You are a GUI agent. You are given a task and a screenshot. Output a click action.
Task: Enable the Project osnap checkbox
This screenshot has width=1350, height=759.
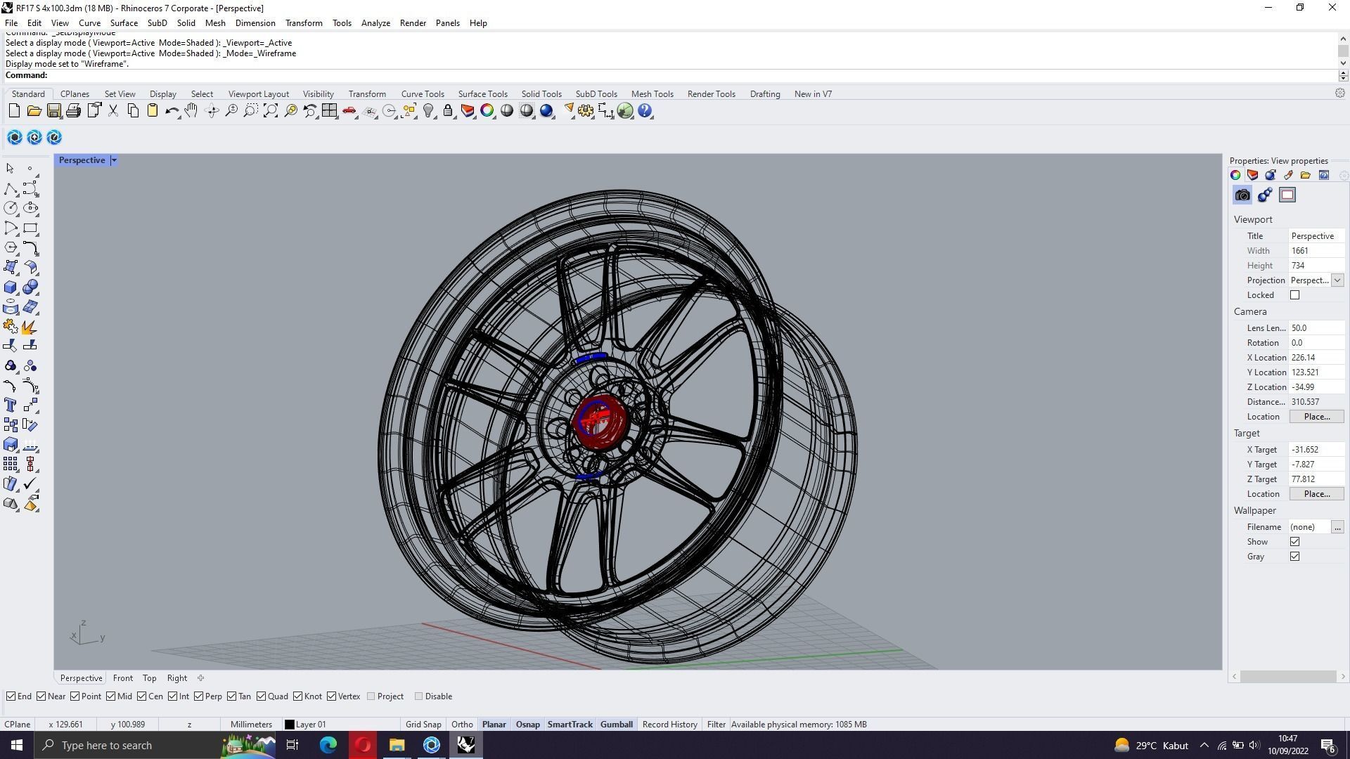pyautogui.click(x=371, y=696)
